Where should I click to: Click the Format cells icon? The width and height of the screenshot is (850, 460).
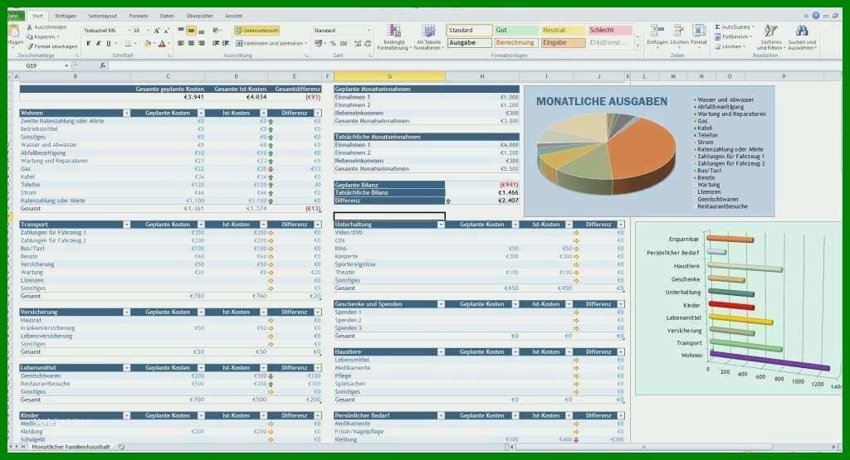pos(699,31)
